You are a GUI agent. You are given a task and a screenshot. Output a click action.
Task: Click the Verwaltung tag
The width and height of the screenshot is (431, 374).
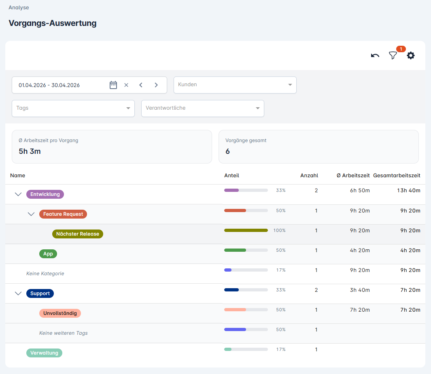pos(44,353)
